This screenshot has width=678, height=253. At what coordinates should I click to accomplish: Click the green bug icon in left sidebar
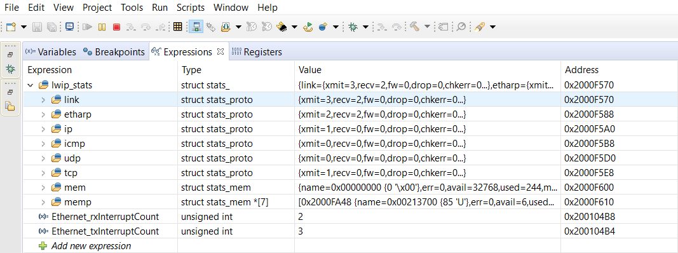10,69
